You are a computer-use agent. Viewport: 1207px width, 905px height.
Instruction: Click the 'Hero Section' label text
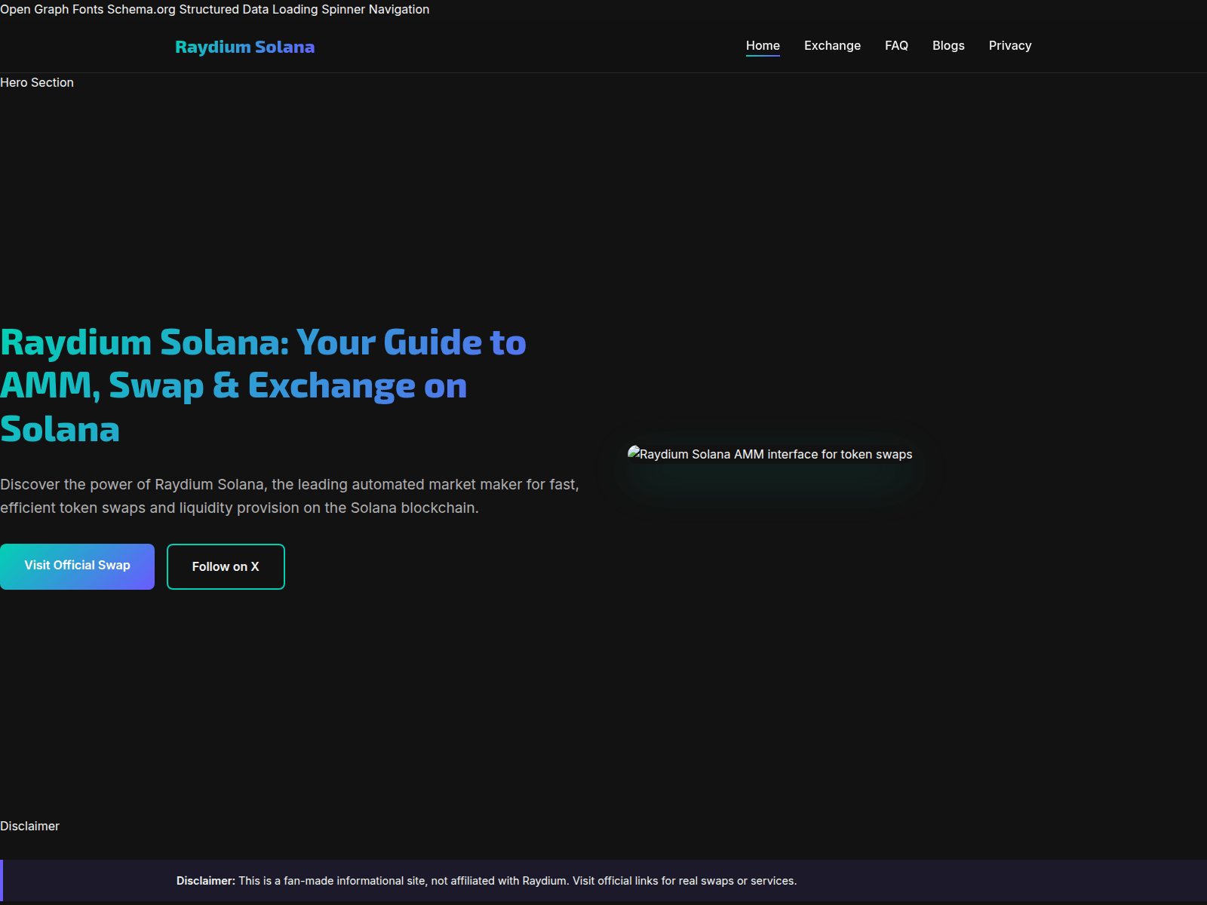pyautogui.click(x=37, y=82)
